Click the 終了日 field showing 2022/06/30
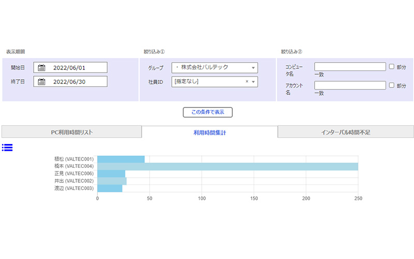Screen dimensions: 414x259 coord(70,81)
